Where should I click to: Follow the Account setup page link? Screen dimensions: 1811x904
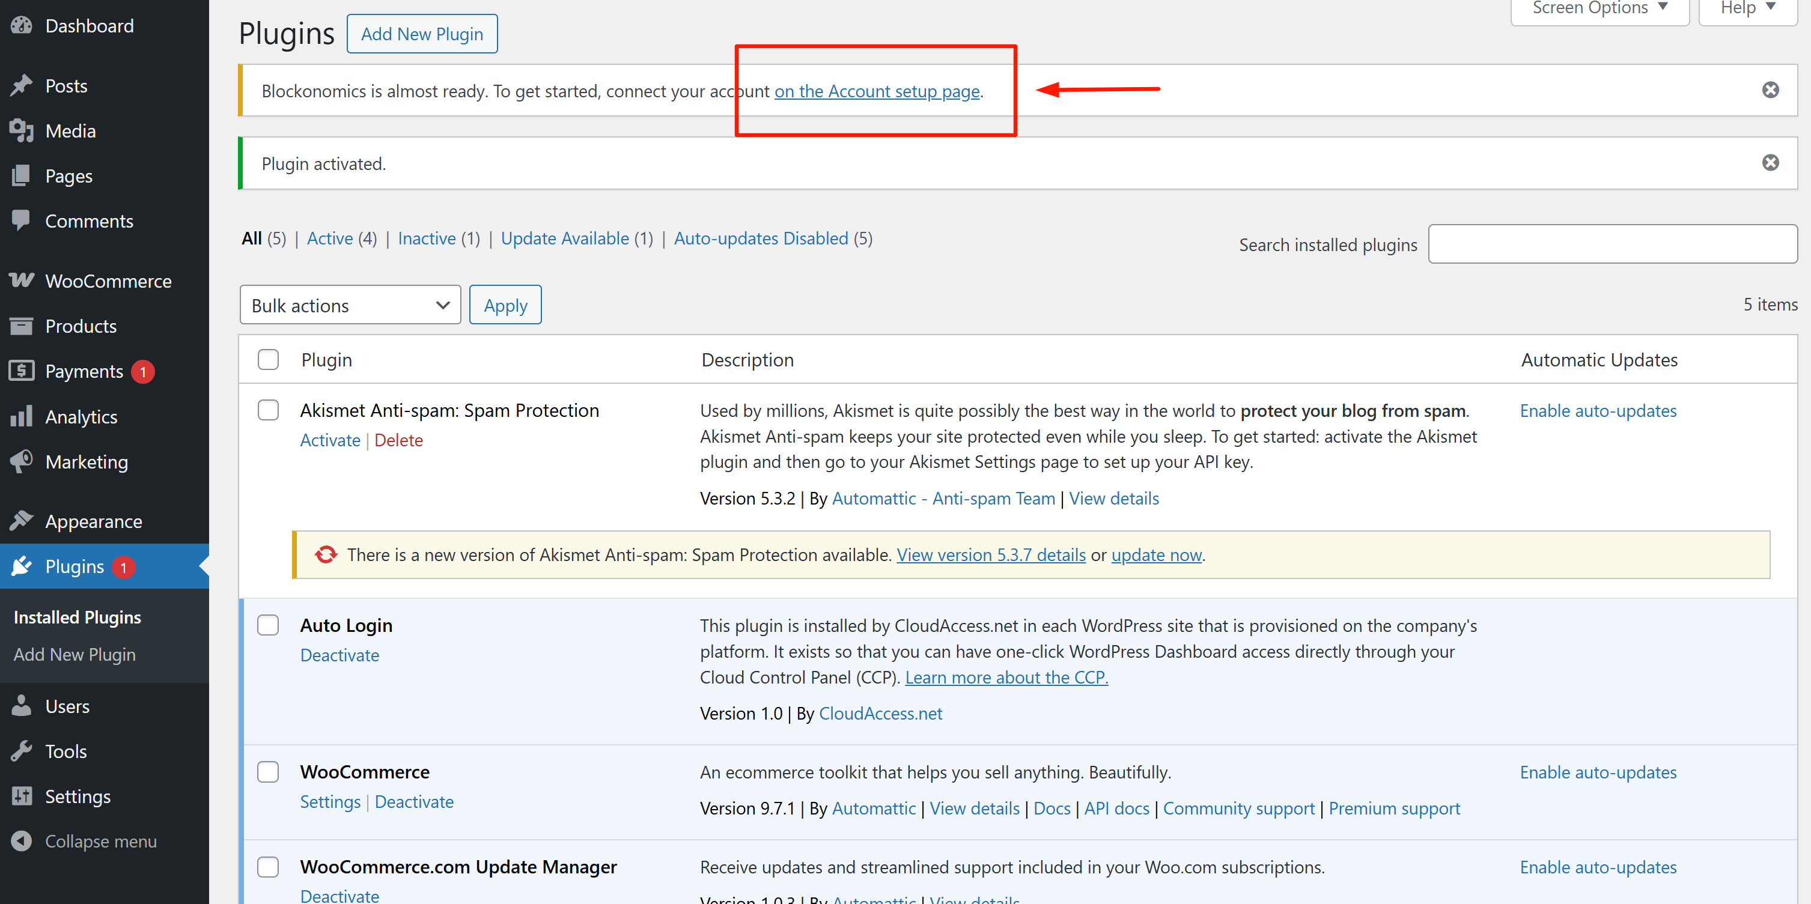pos(877,91)
